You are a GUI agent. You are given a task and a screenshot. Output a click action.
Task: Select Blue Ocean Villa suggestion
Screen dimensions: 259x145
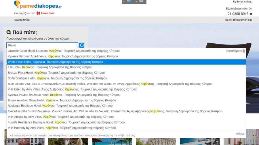126,84
